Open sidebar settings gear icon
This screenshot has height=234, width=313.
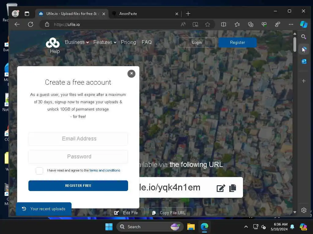304,210
